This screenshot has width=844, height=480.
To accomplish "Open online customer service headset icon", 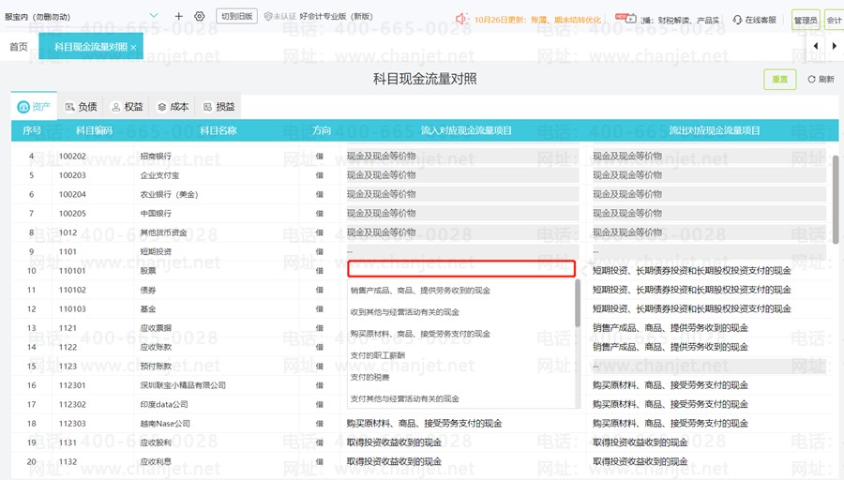I will (x=737, y=19).
